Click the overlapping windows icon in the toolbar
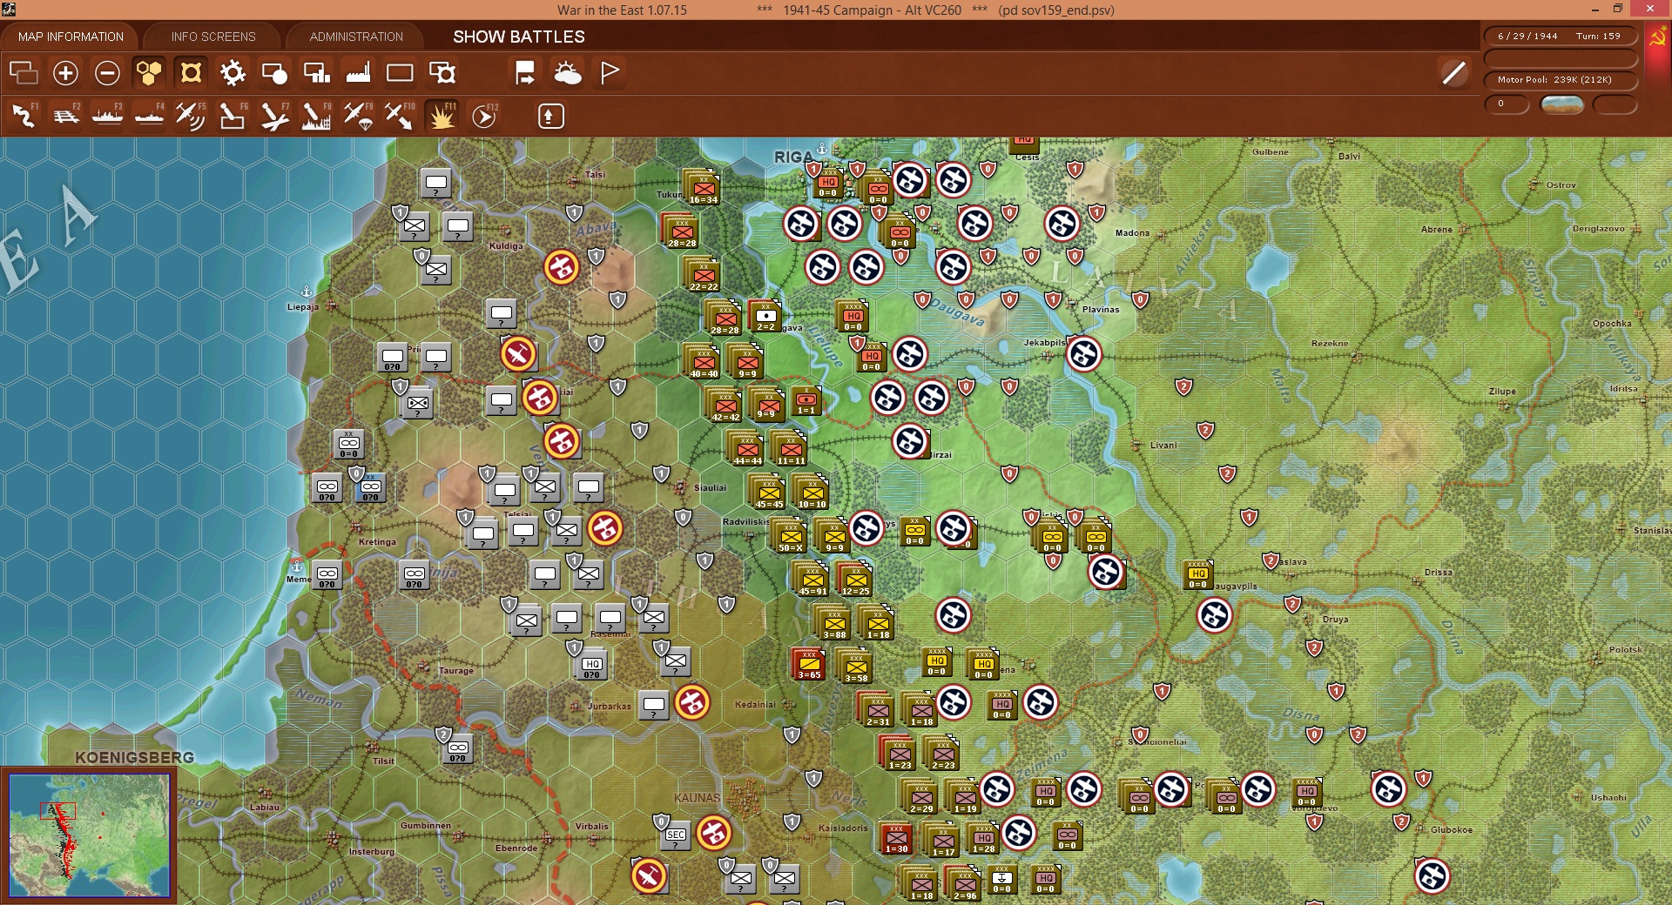1672x905 pixels. (x=24, y=73)
